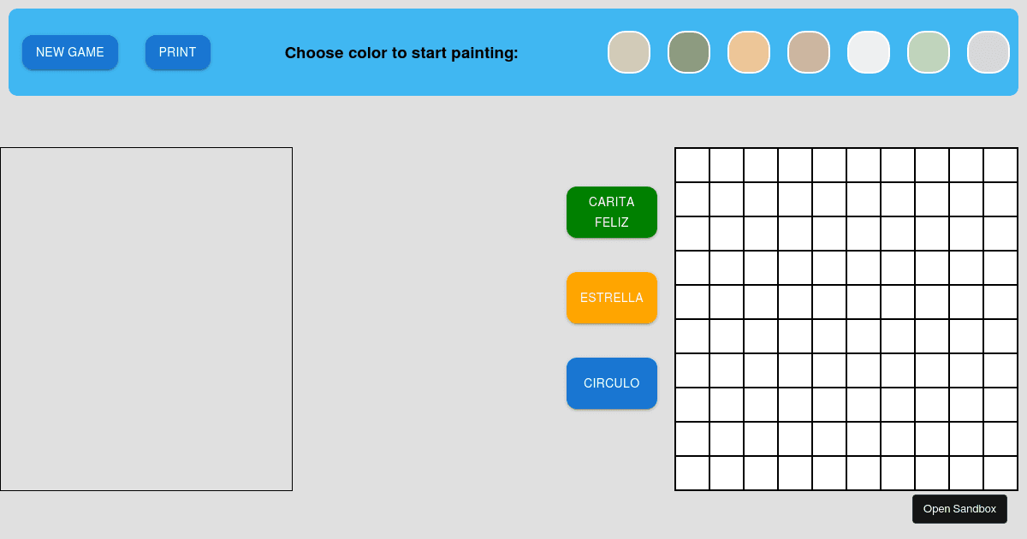Load the CIRCULO pattern
The height and width of the screenshot is (539, 1027).
(612, 383)
